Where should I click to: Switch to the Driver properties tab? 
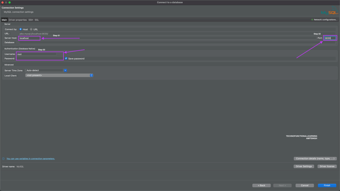point(18,20)
